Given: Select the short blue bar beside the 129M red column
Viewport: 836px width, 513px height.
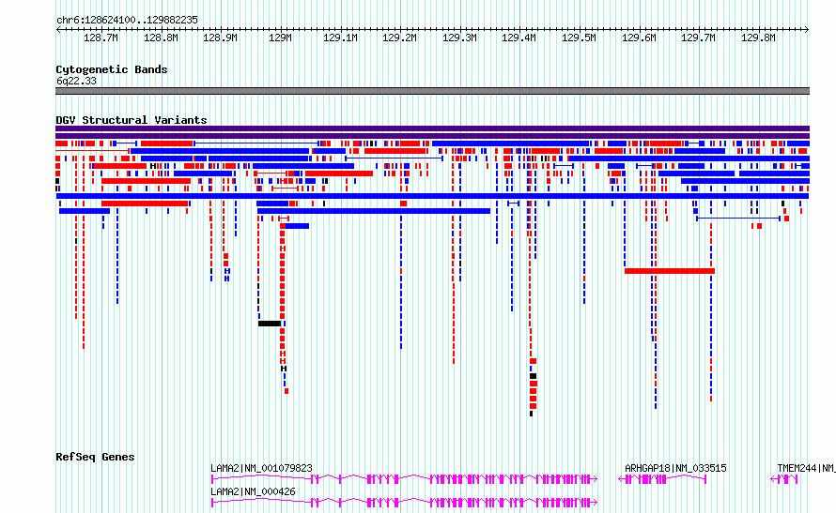Looking at the screenshot, I should 297,226.
